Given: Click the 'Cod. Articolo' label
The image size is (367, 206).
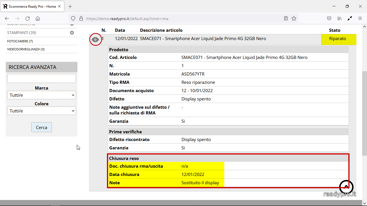Looking at the screenshot, I should [x=123, y=57].
